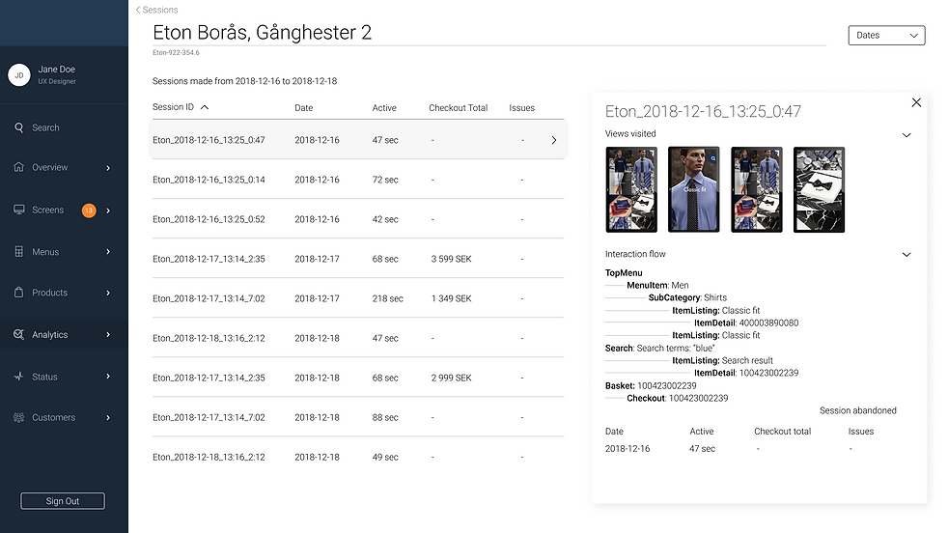This screenshot has width=948, height=533.
Task: Click the Session ID sort arrow
Action: click(205, 107)
